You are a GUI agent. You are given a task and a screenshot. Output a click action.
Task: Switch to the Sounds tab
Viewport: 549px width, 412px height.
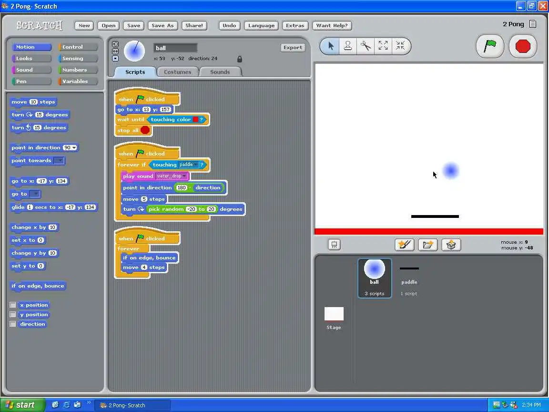click(x=220, y=72)
